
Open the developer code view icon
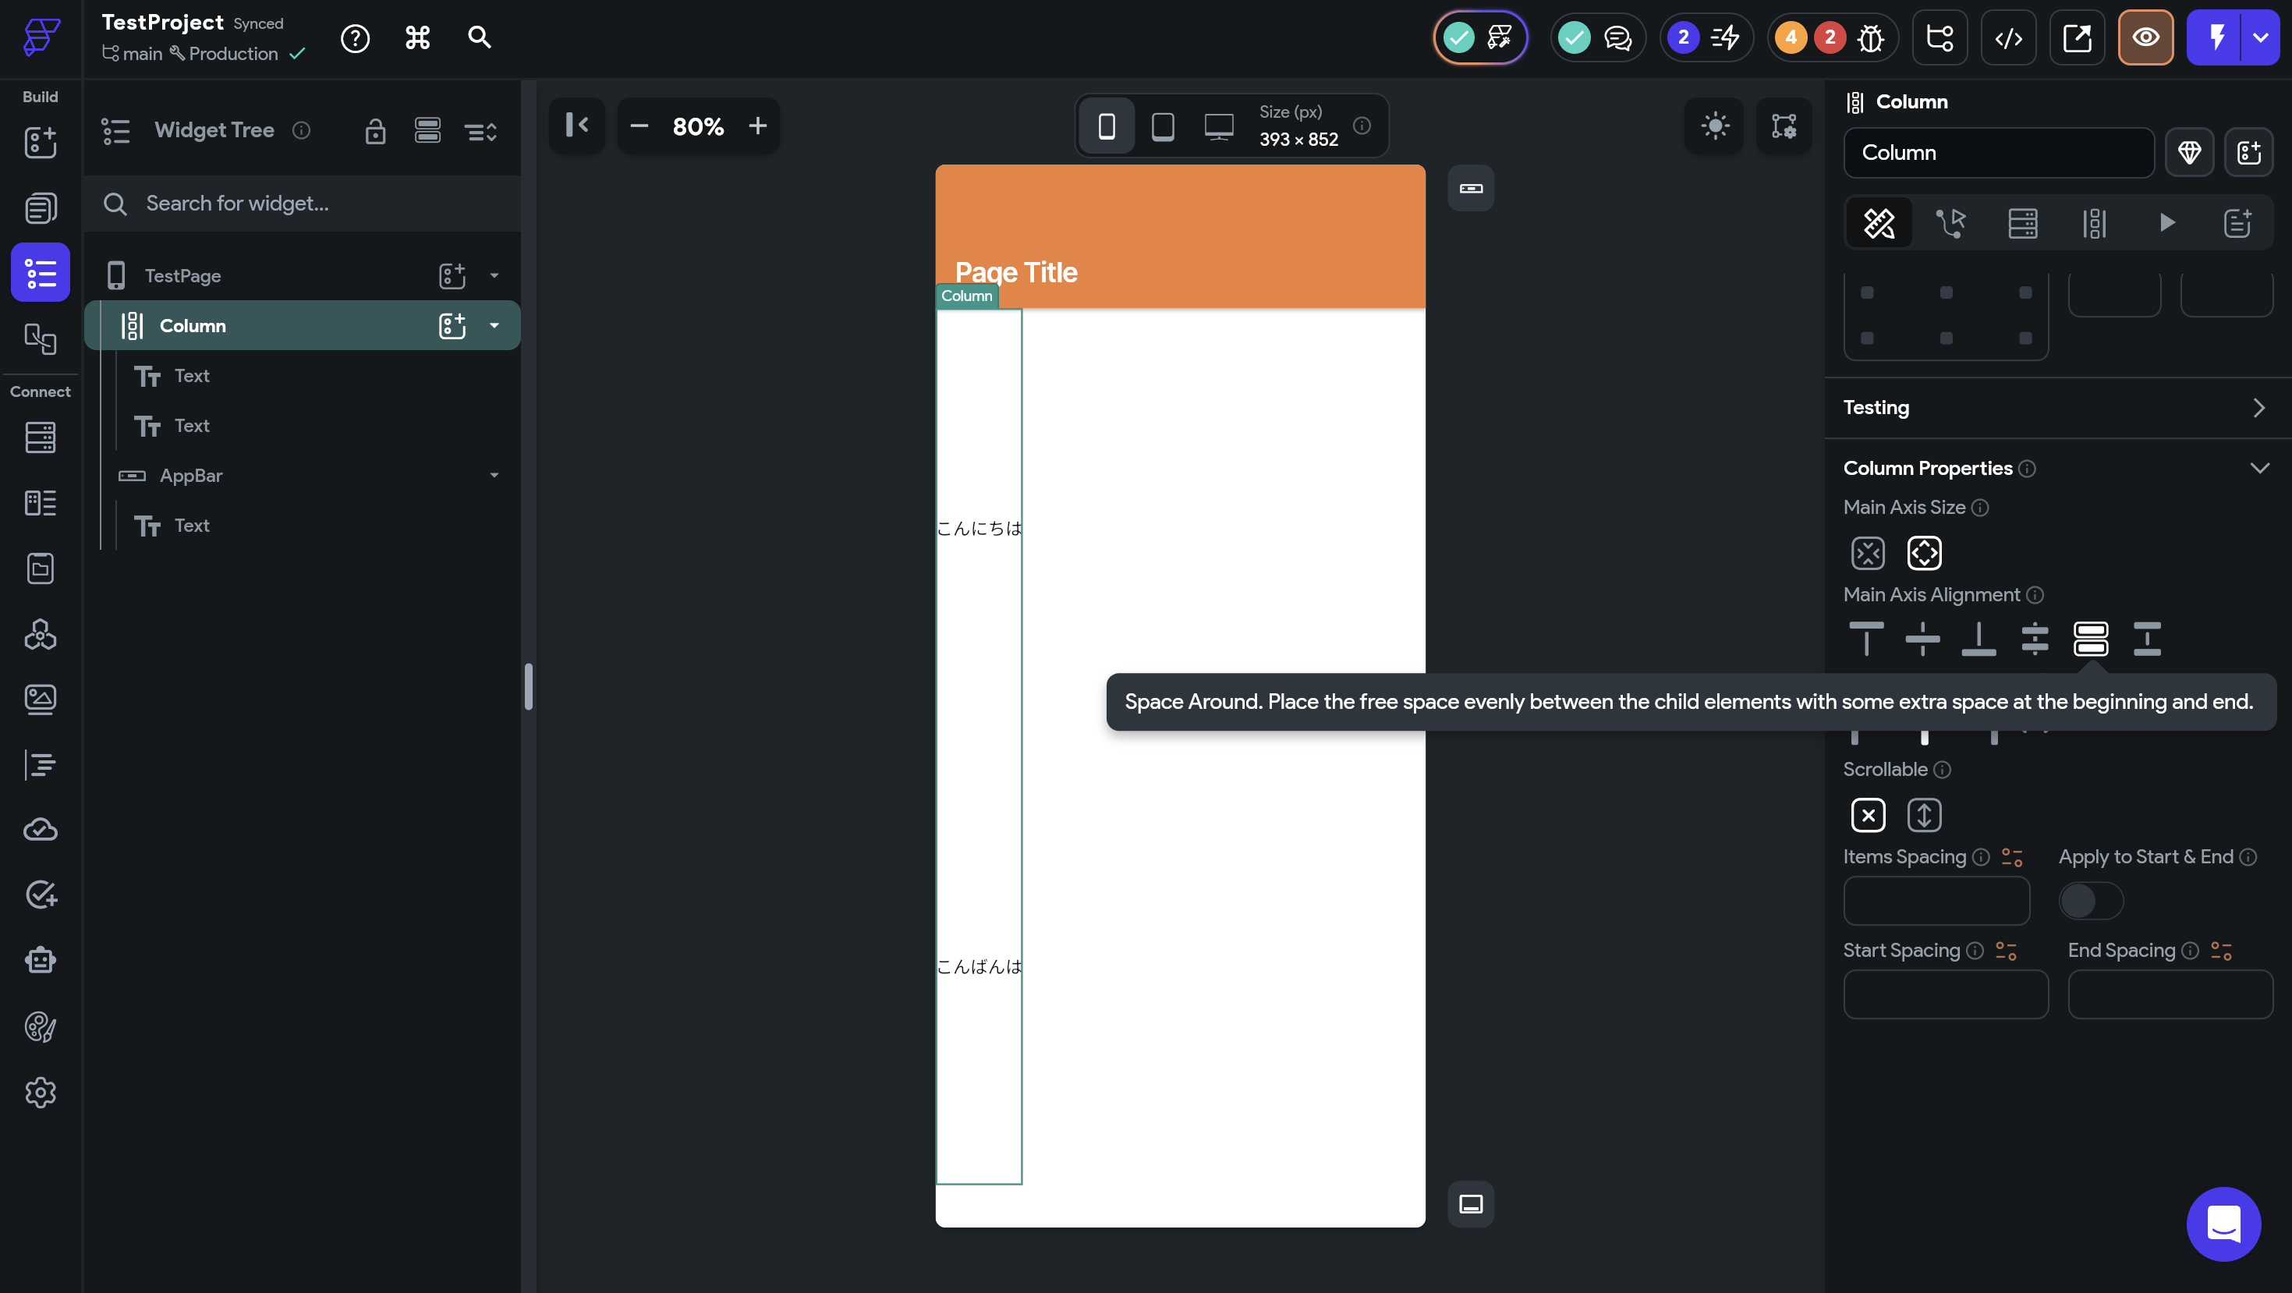coord(2008,38)
